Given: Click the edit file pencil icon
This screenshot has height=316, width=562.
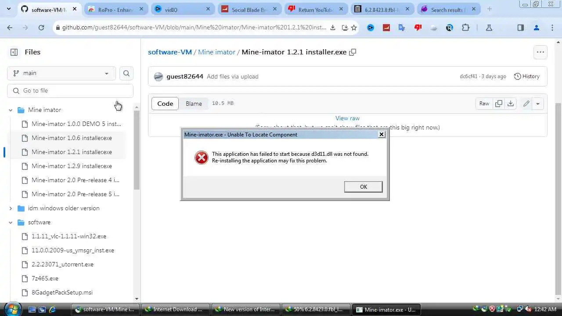Looking at the screenshot, I should click(x=526, y=104).
